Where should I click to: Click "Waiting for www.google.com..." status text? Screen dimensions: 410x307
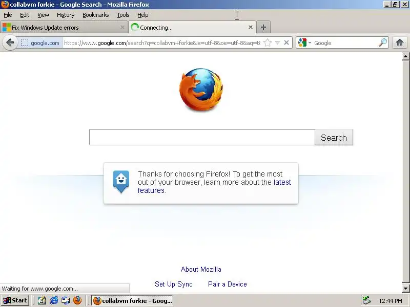(40, 289)
